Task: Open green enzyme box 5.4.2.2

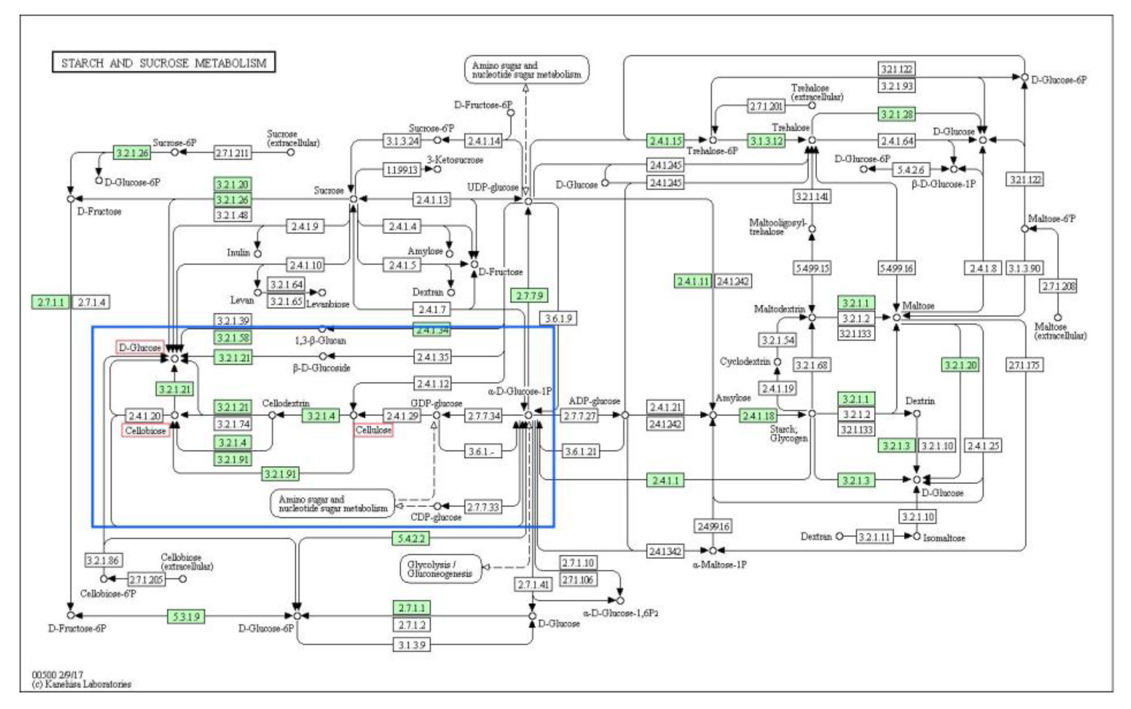Action: [411, 538]
